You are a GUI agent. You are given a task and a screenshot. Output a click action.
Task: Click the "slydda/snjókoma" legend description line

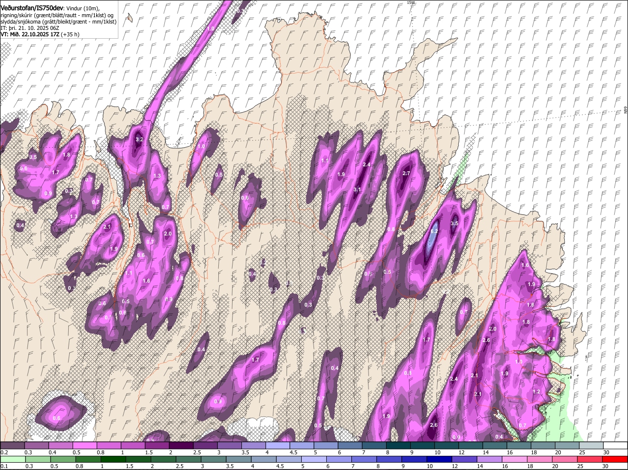[58, 22]
